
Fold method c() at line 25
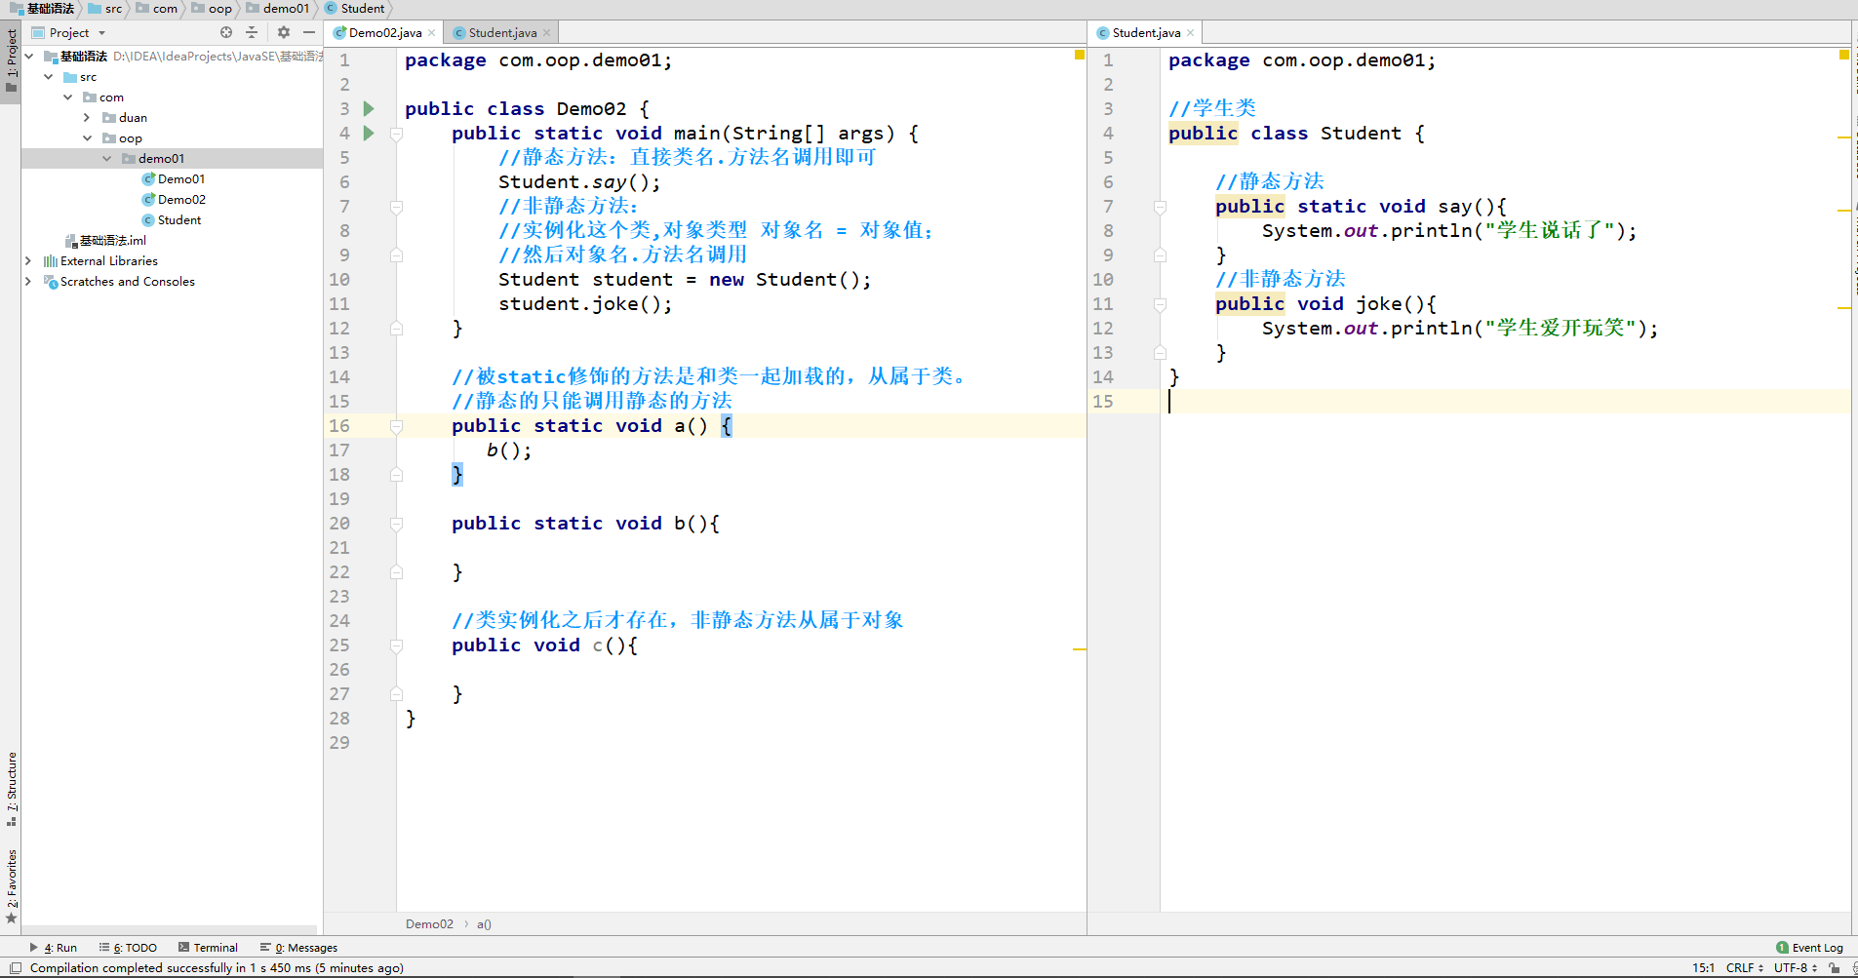[397, 645]
